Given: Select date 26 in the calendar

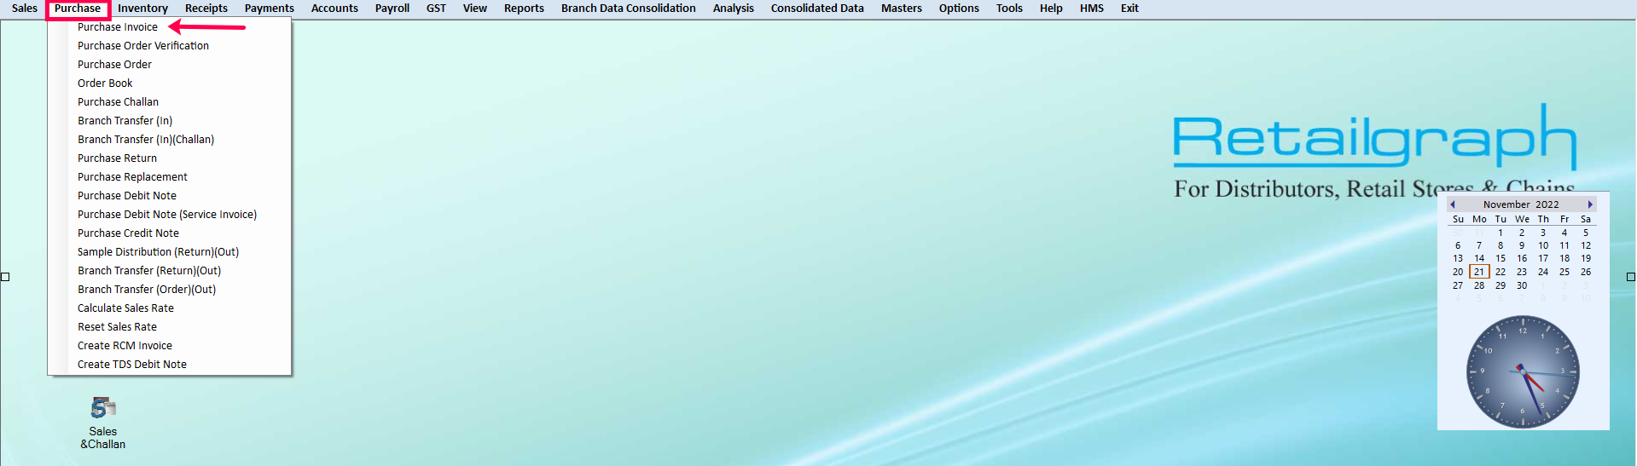Looking at the screenshot, I should pyautogui.click(x=1586, y=272).
